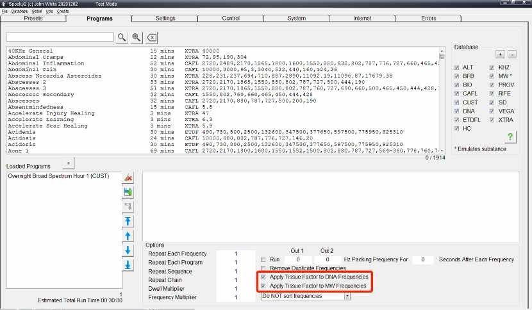Clear the search box with backspace icon
Viewport: 532px width, 310px height.
(x=152, y=37)
